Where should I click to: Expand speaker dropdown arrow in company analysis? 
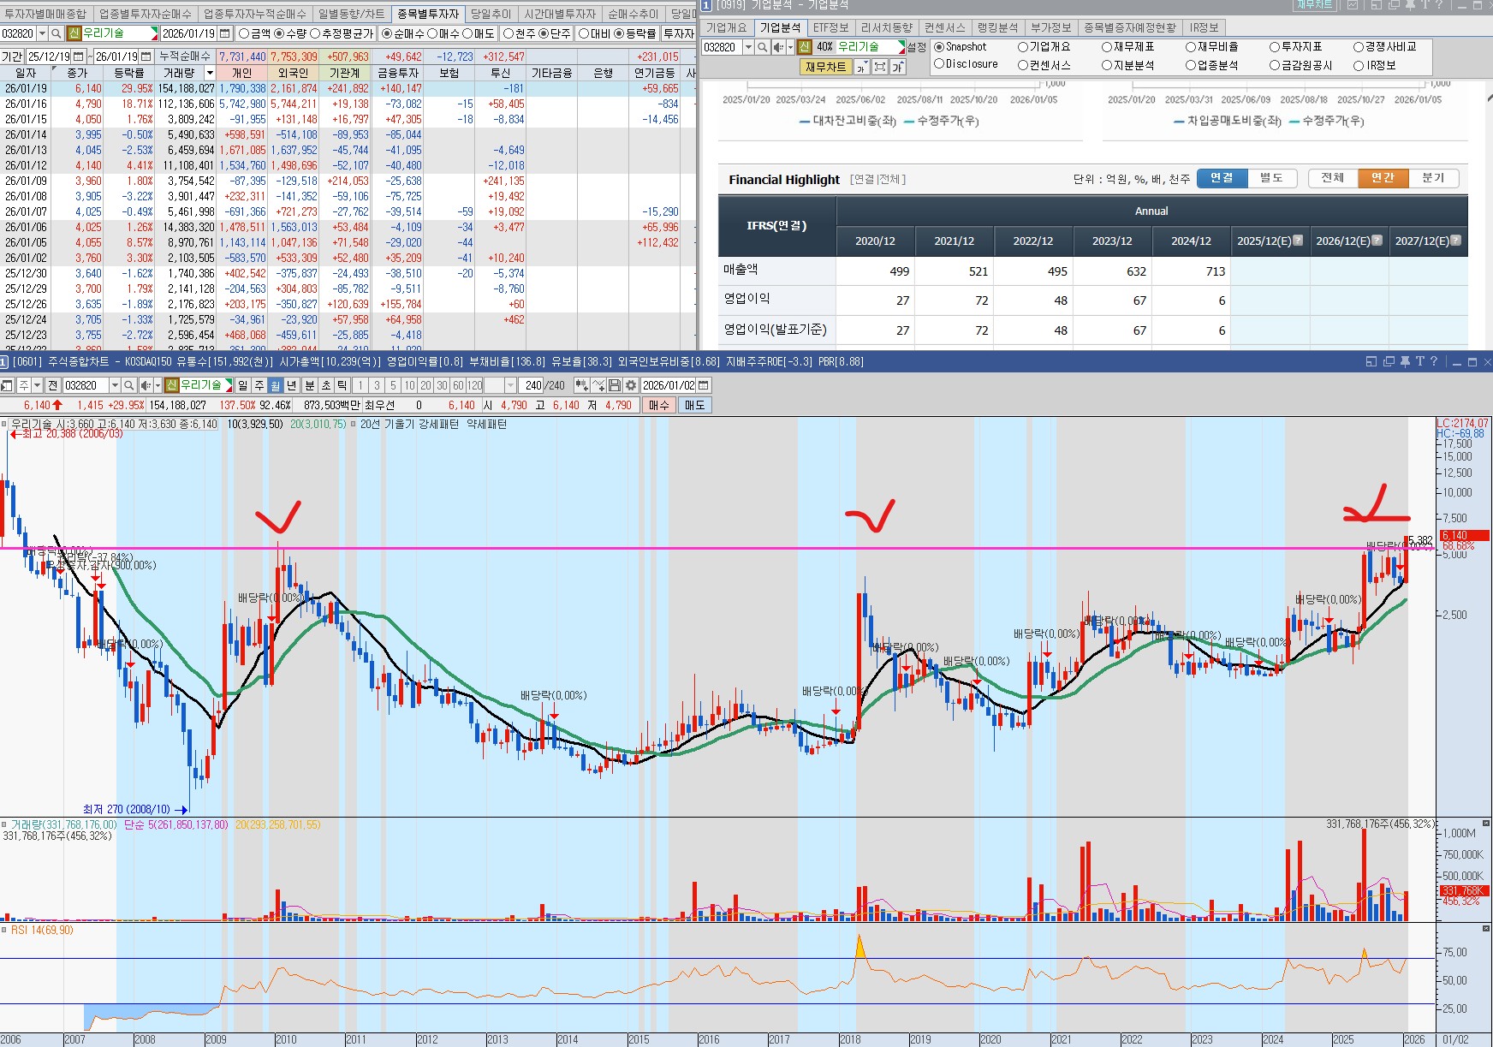(x=789, y=47)
